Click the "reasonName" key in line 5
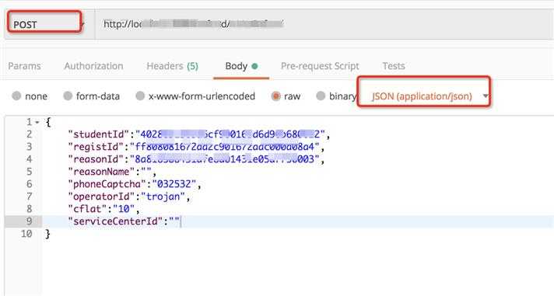The image size is (554, 296). click(101, 172)
